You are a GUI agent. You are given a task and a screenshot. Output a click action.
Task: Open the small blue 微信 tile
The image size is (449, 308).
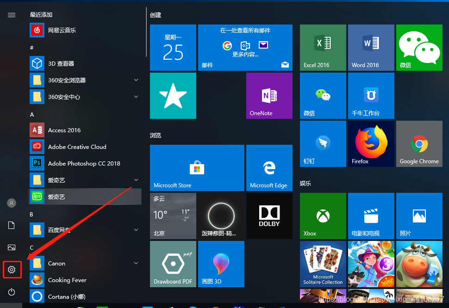pos(323,96)
